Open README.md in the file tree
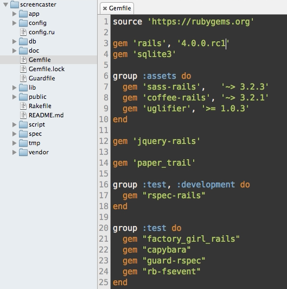Image resolution: width=287 pixels, height=289 pixels. click(46, 115)
